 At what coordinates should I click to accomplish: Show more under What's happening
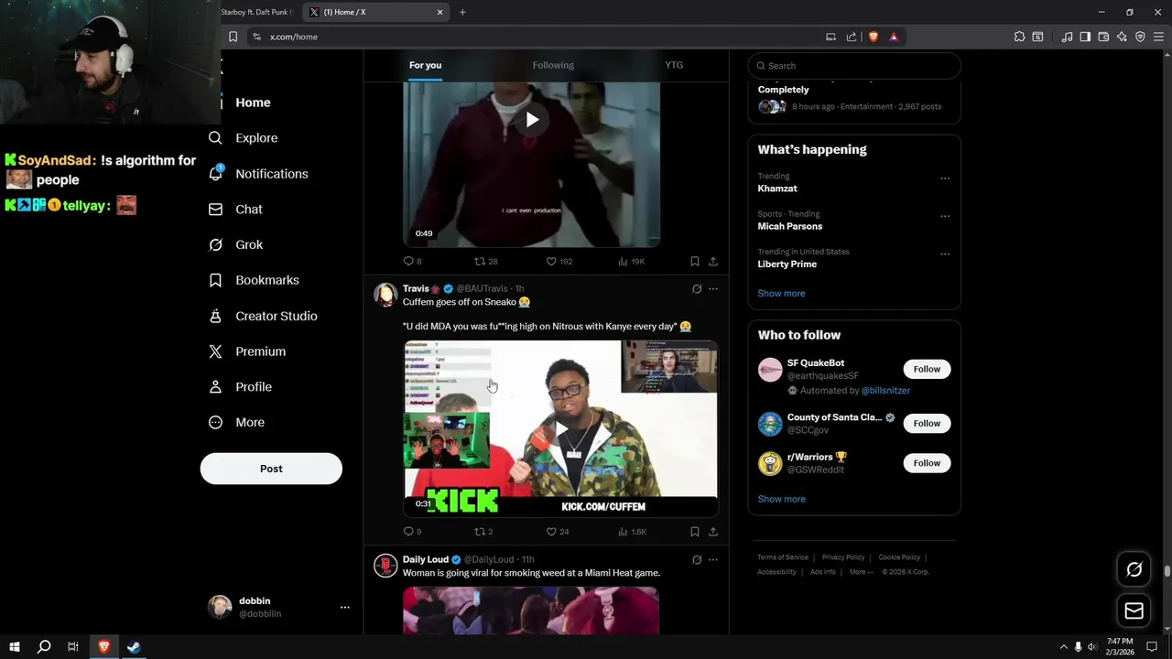click(781, 294)
